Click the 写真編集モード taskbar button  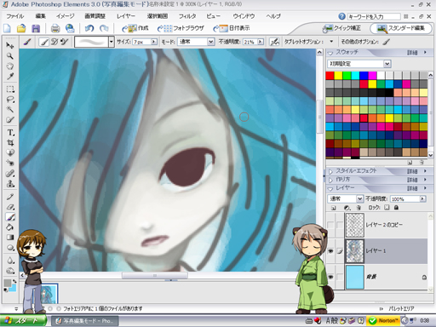coord(85,321)
